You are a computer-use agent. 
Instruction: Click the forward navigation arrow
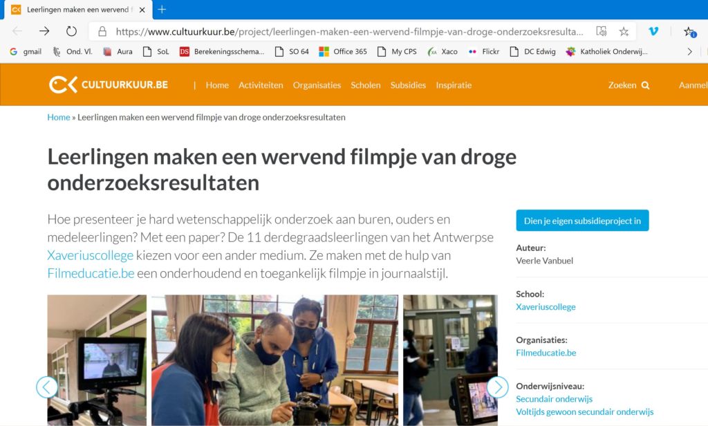click(44, 31)
